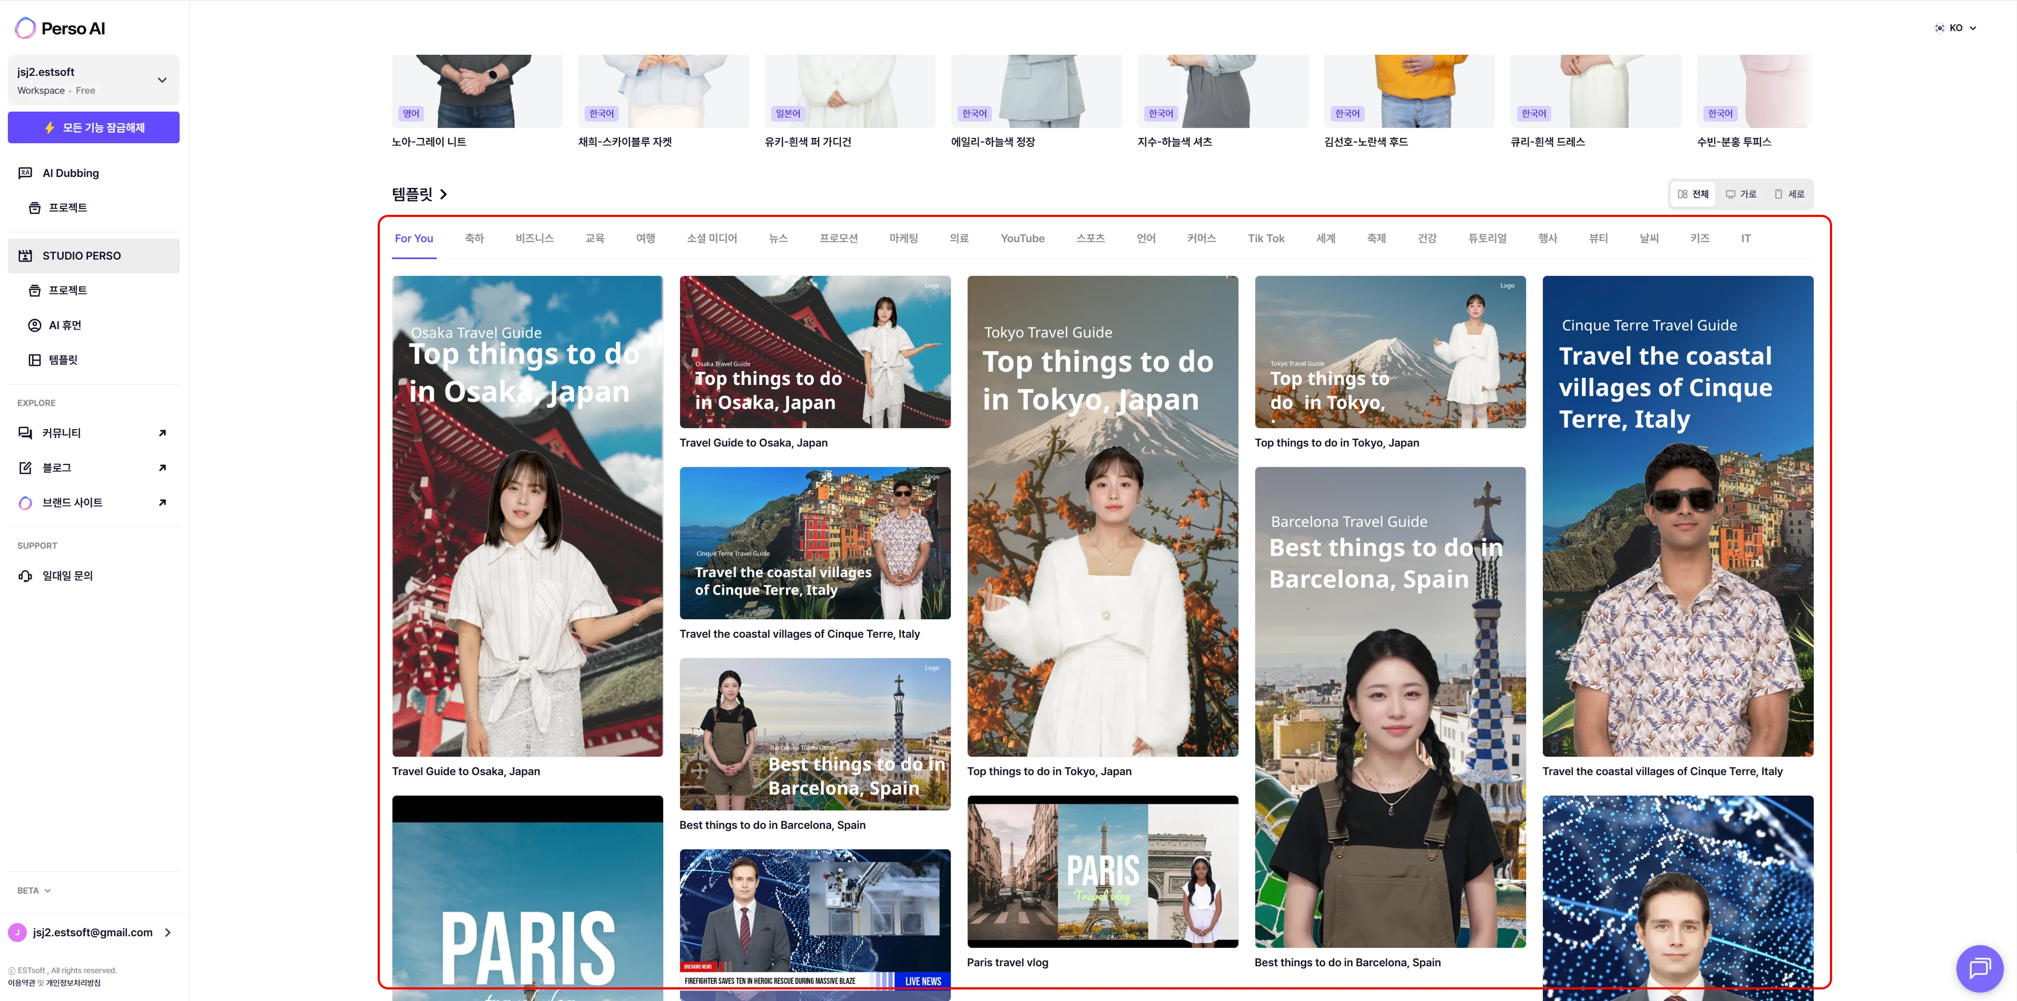The width and height of the screenshot is (2017, 1001).
Task: Switch layout filter to 가로
Action: click(x=1741, y=194)
